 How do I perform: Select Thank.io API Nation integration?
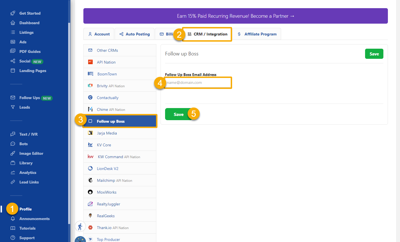click(120, 228)
